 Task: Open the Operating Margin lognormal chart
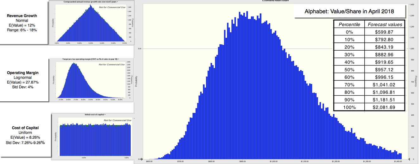(x=92, y=79)
